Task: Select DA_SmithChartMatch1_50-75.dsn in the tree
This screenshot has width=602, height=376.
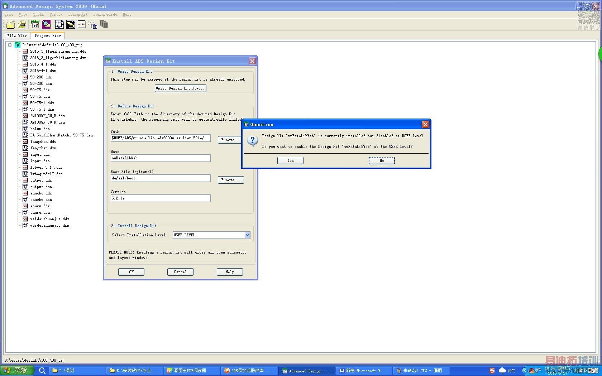Action: coord(61,135)
